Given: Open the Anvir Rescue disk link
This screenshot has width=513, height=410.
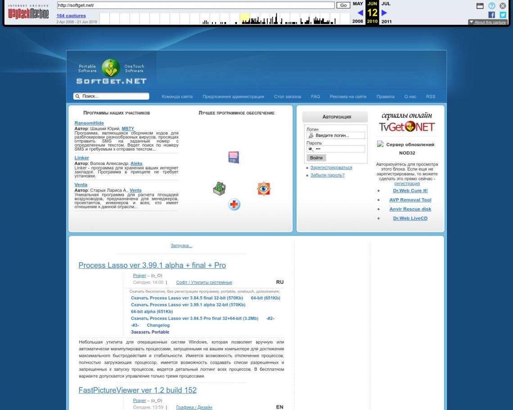Looking at the screenshot, I should coord(410,209).
